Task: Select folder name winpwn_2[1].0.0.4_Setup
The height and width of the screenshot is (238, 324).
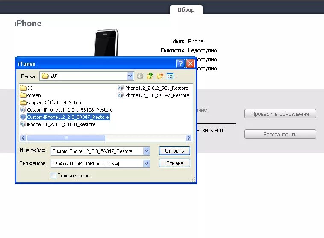Action: 54,103
